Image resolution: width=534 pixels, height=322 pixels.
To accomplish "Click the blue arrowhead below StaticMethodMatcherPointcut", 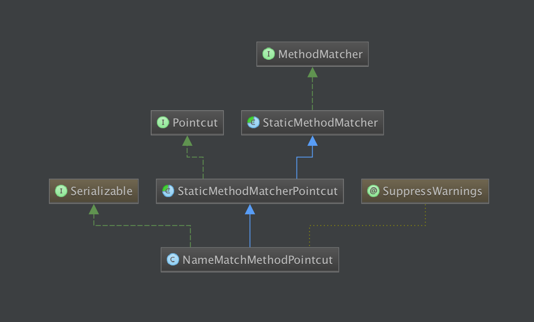I will point(250,210).
